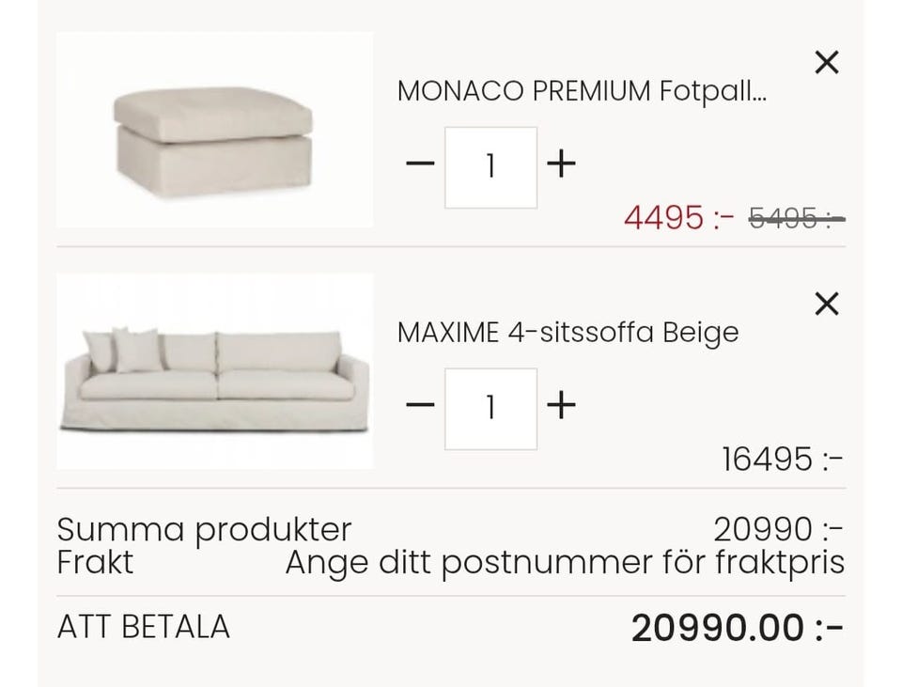Viewport: 902px width, 687px height.
Task: Open the beige sofa product image
Action: coord(214,371)
